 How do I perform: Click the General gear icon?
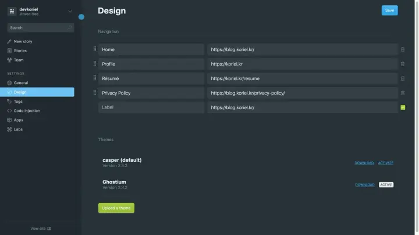9,83
